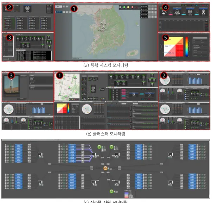The width and height of the screenshot is (212, 203).
Task: Click yellow status circle in Korea map legend
Action: (128, 7)
